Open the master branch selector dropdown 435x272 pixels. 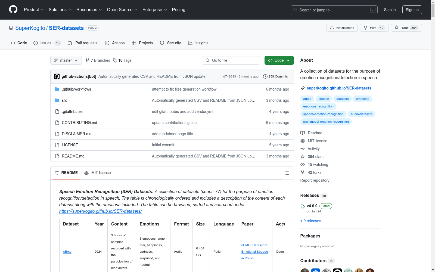[x=66, y=60]
